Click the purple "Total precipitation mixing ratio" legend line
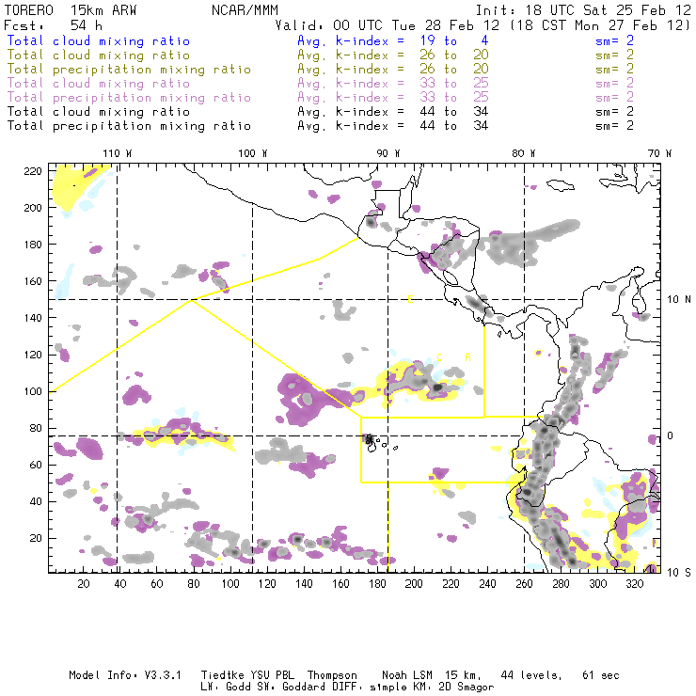Screen dimensions: 696x696 [x=129, y=98]
